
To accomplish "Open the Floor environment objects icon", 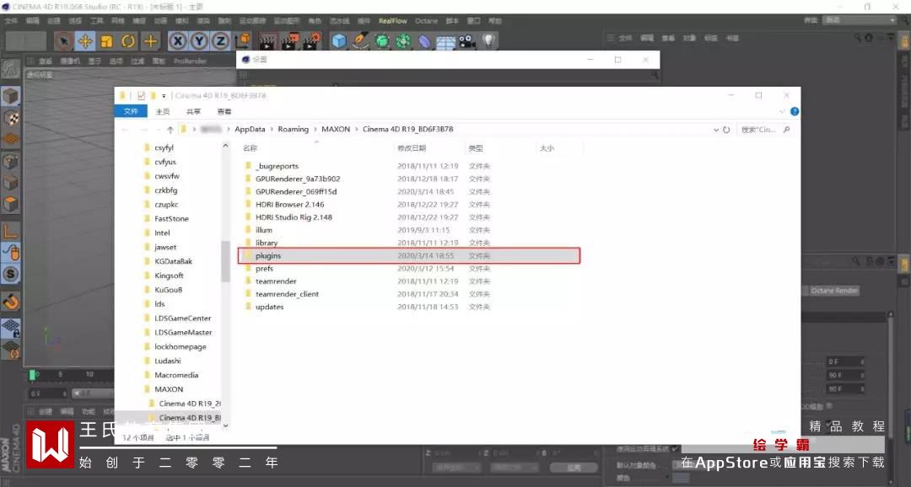I will 445,42.
